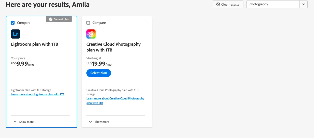Open Learn more about Creative Cloud Photography link
The height and width of the screenshot is (138, 314).
[115, 98]
